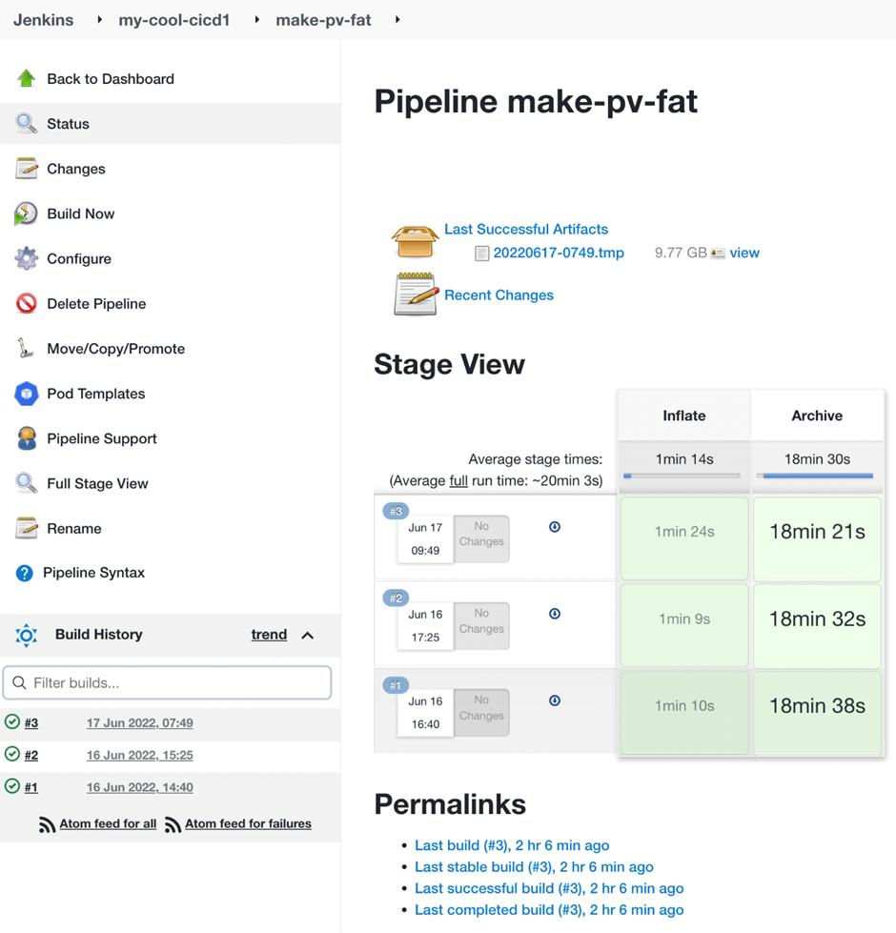The image size is (896, 933).
Task: Collapse the Build History section chevron
Action: [x=308, y=635]
